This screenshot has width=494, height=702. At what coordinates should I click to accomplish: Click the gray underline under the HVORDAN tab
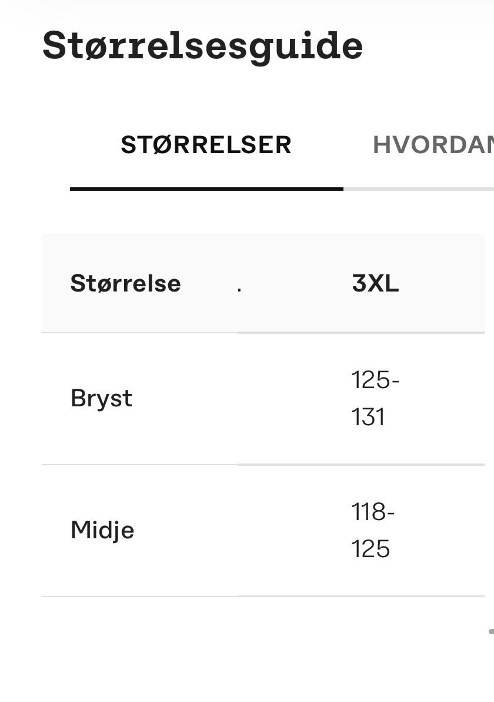click(419, 189)
